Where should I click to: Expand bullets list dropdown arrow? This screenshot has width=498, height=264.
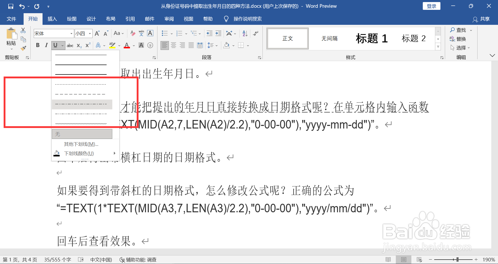point(172,34)
